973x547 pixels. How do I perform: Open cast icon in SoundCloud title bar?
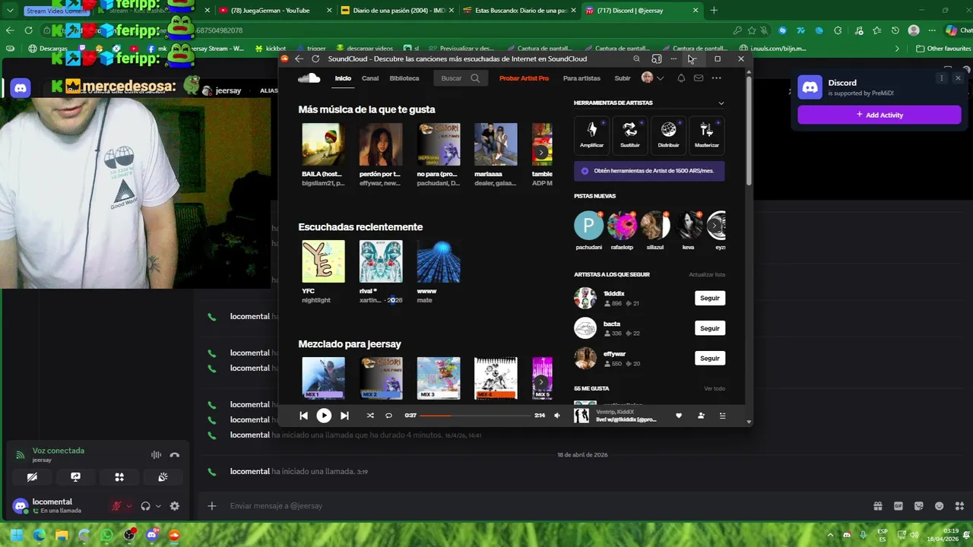pos(657,58)
